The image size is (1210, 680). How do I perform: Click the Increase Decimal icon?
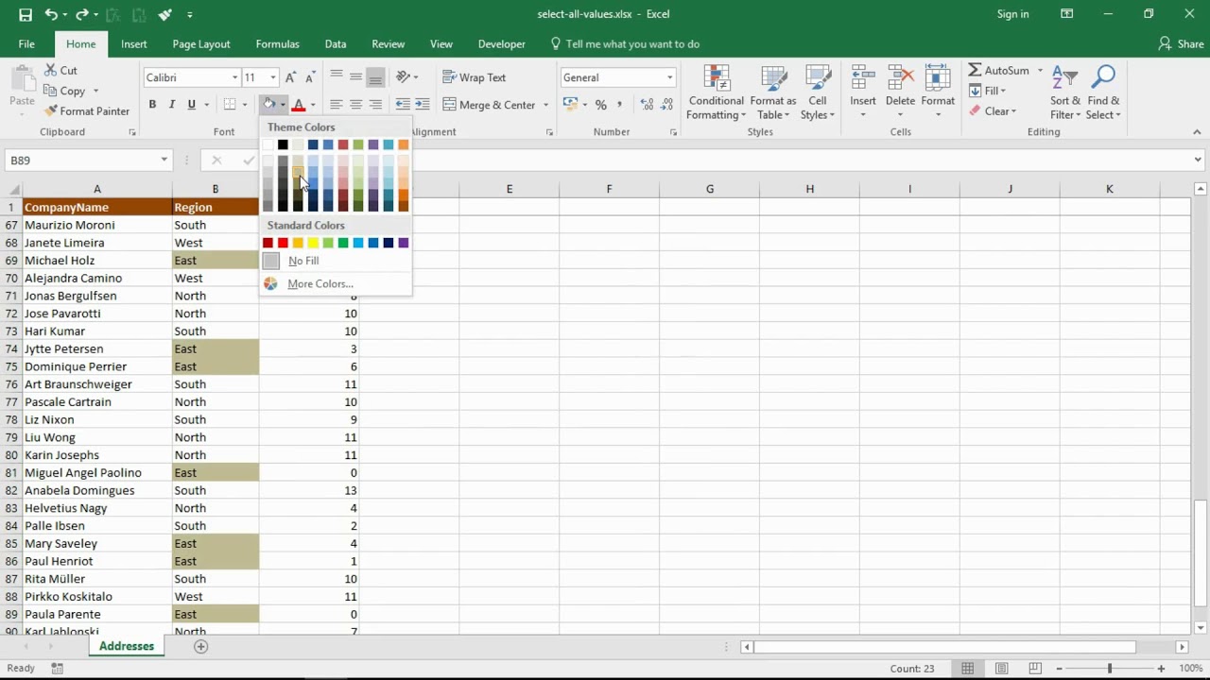pos(647,105)
